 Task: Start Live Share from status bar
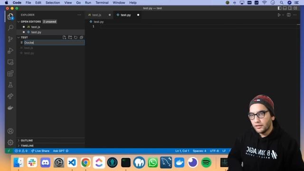pyautogui.click(x=40, y=151)
